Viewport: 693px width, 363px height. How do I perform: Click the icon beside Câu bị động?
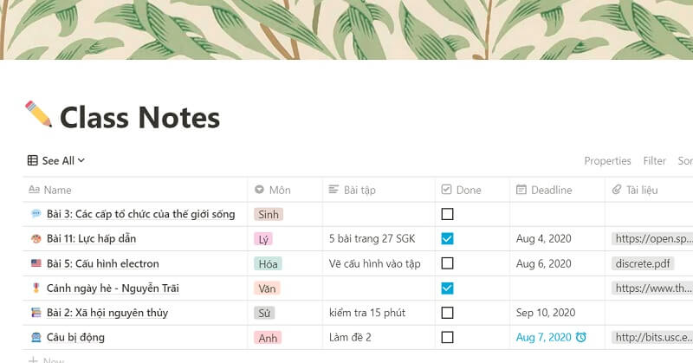36,337
